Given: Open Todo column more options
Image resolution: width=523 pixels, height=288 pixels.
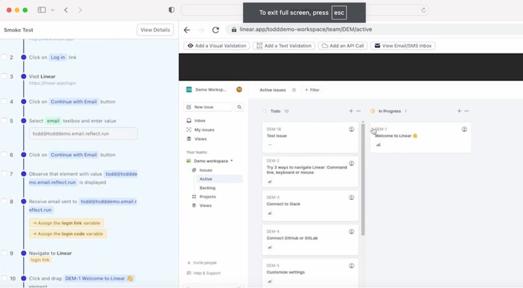Looking at the screenshot, I should click(x=359, y=111).
